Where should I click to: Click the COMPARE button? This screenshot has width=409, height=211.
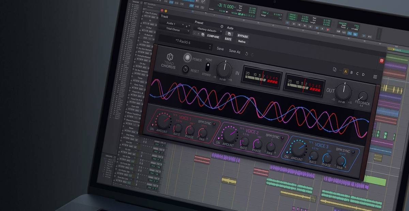[x=213, y=36]
